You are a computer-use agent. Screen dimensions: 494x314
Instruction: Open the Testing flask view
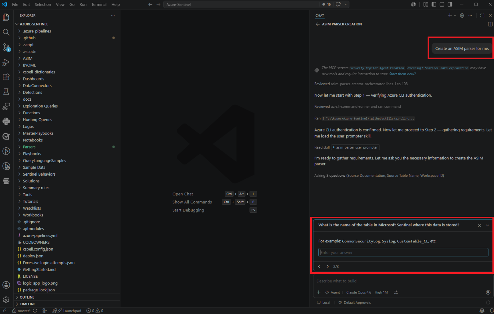tap(6, 92)
